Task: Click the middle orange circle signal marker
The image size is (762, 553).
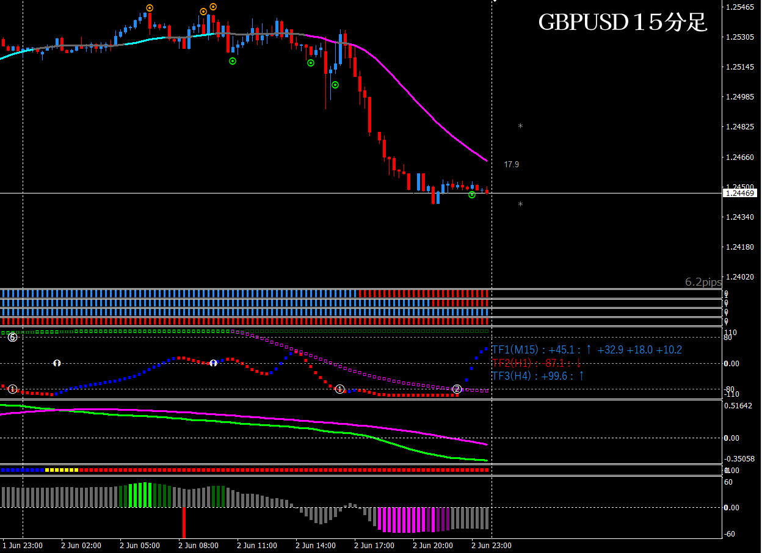Action: click(x=203, y=12)
